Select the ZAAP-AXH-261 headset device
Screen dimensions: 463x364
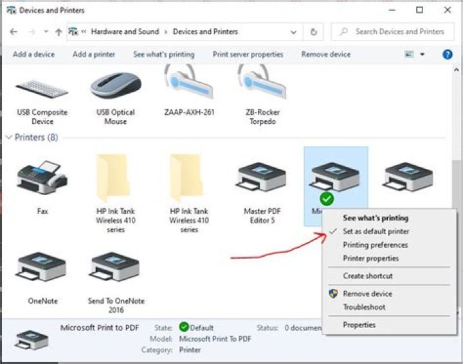click(x=189, y=83)
